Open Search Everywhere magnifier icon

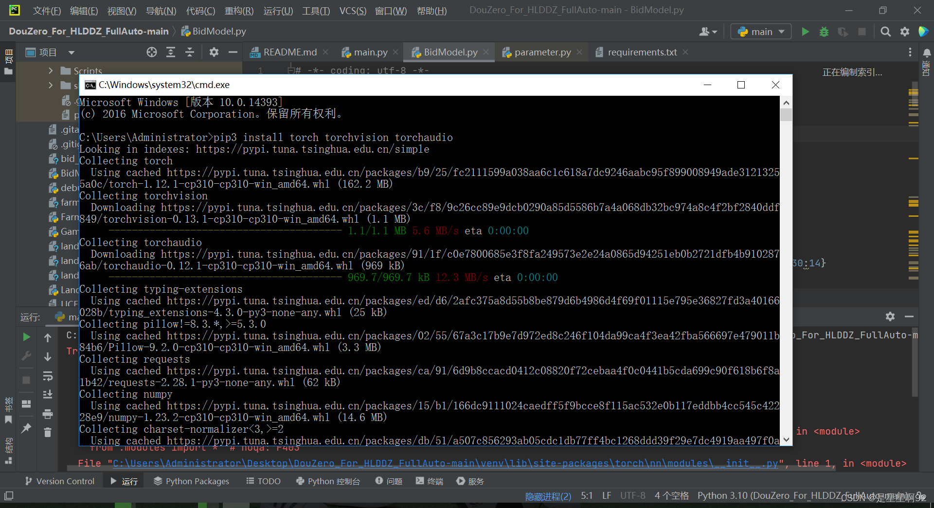886,32
